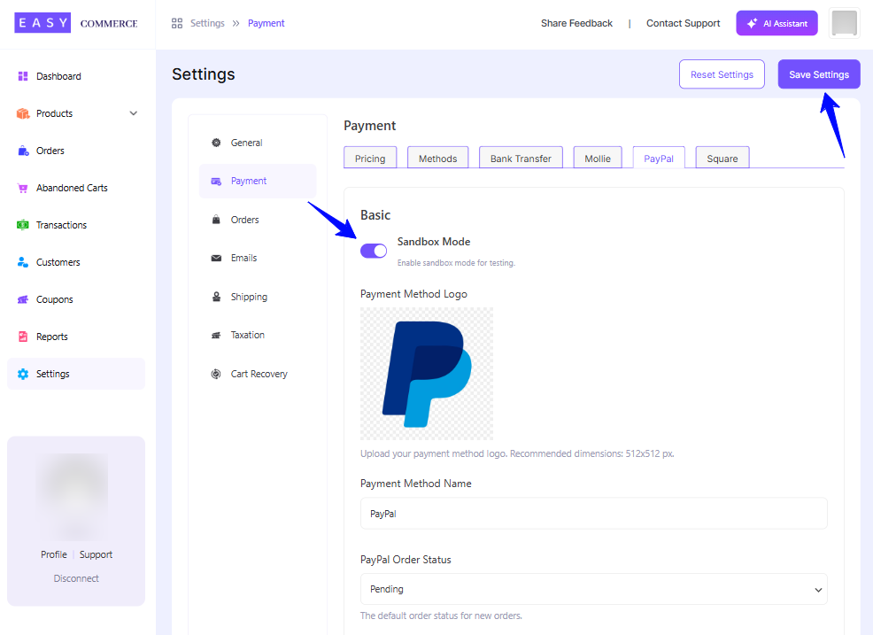Click the Settings gear icon in sidebar
The image size is (873, 635).
[23, 374]
